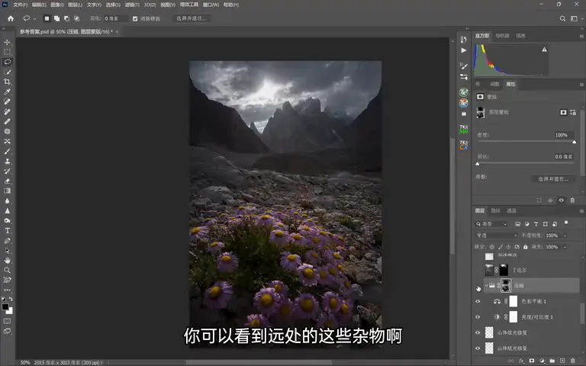Click the feather input field in options bar
Screen dimensions: 586x366
(x=115, y=18)
